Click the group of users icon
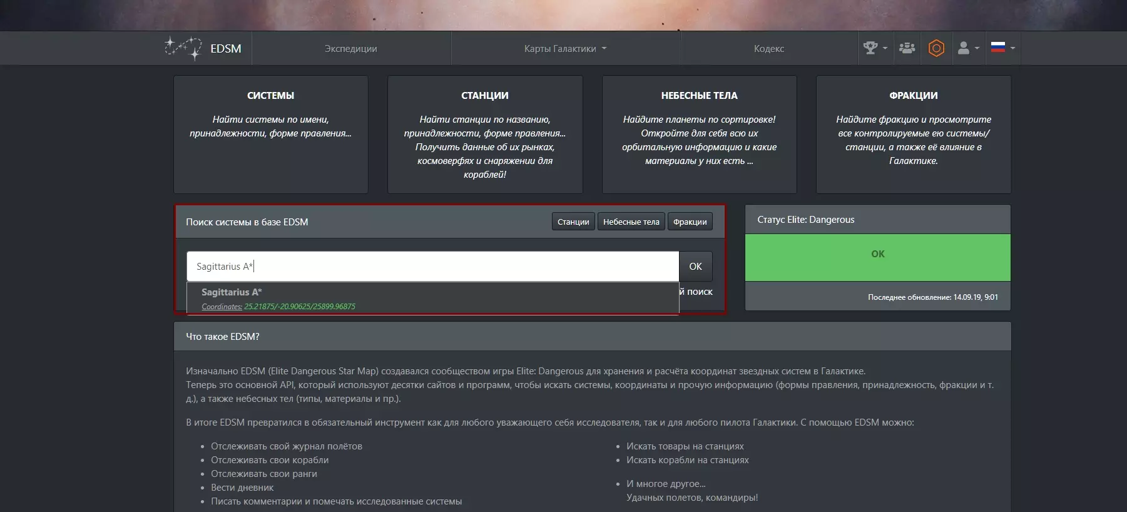This screenshot has width=1127, height=512. (x=907, y=48)
